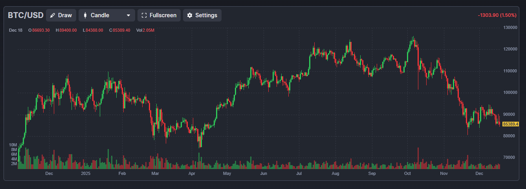This screenshot has height=189, width=526.
Task: Click the close price value 85389.40
Action: [x=121, y=30]
